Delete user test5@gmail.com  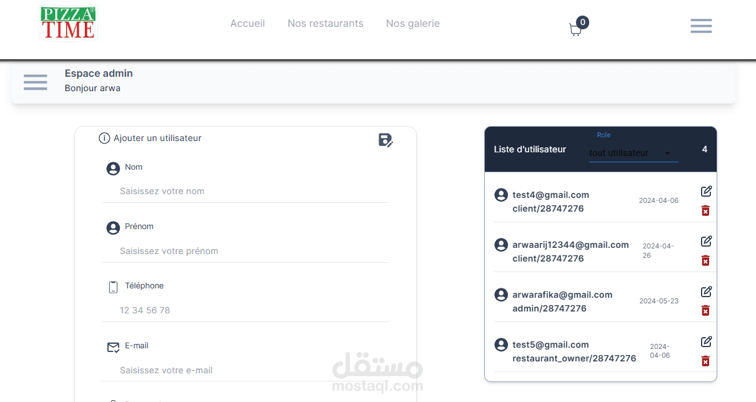(x=705, y=361)
